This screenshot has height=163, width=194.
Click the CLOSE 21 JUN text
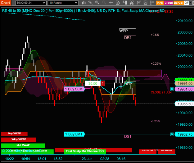161,92
